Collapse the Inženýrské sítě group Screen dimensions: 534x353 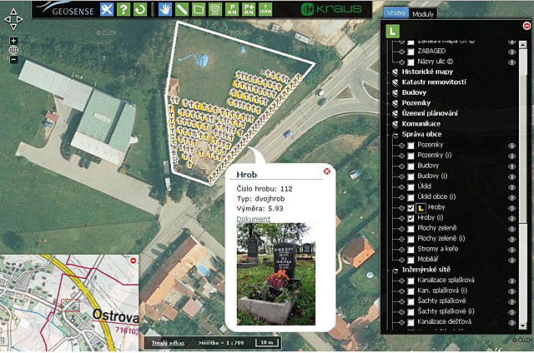[395, 271]
